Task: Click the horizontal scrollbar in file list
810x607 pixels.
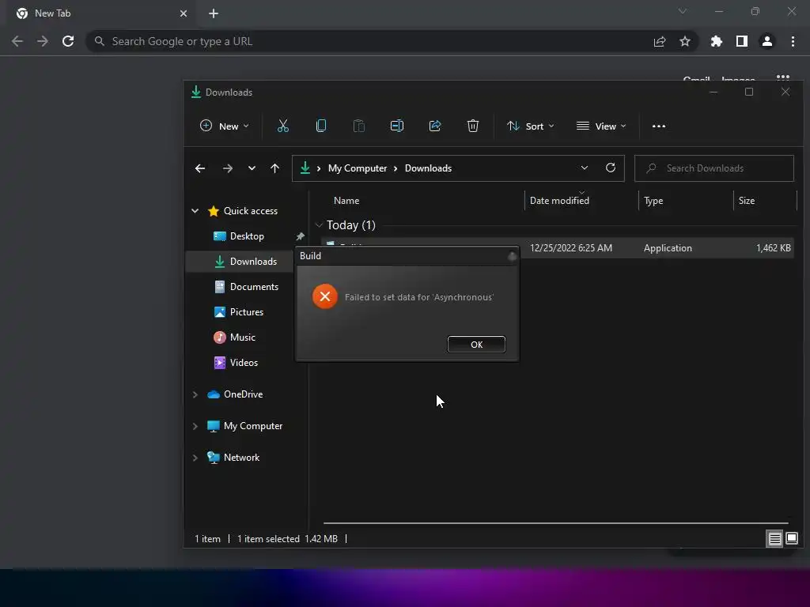Action: click(555, 523)
